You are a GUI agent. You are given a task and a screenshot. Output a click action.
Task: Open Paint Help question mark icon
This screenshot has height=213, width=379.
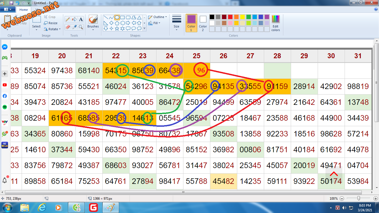pyautogui.click(x=376, y=9)
